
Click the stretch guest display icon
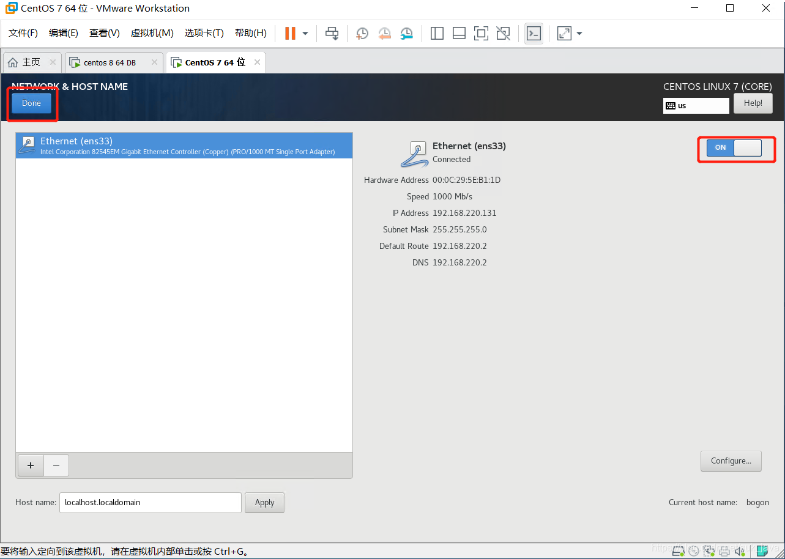[x=564, y=33]
